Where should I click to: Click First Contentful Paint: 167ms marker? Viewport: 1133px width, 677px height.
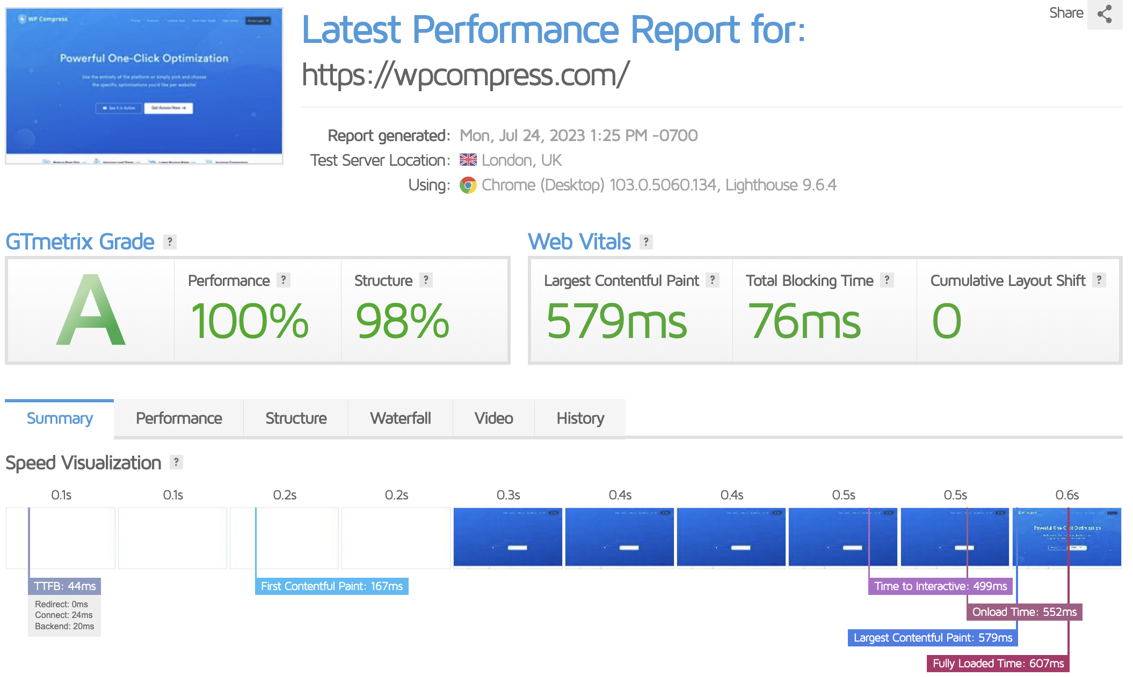[332, 586]
